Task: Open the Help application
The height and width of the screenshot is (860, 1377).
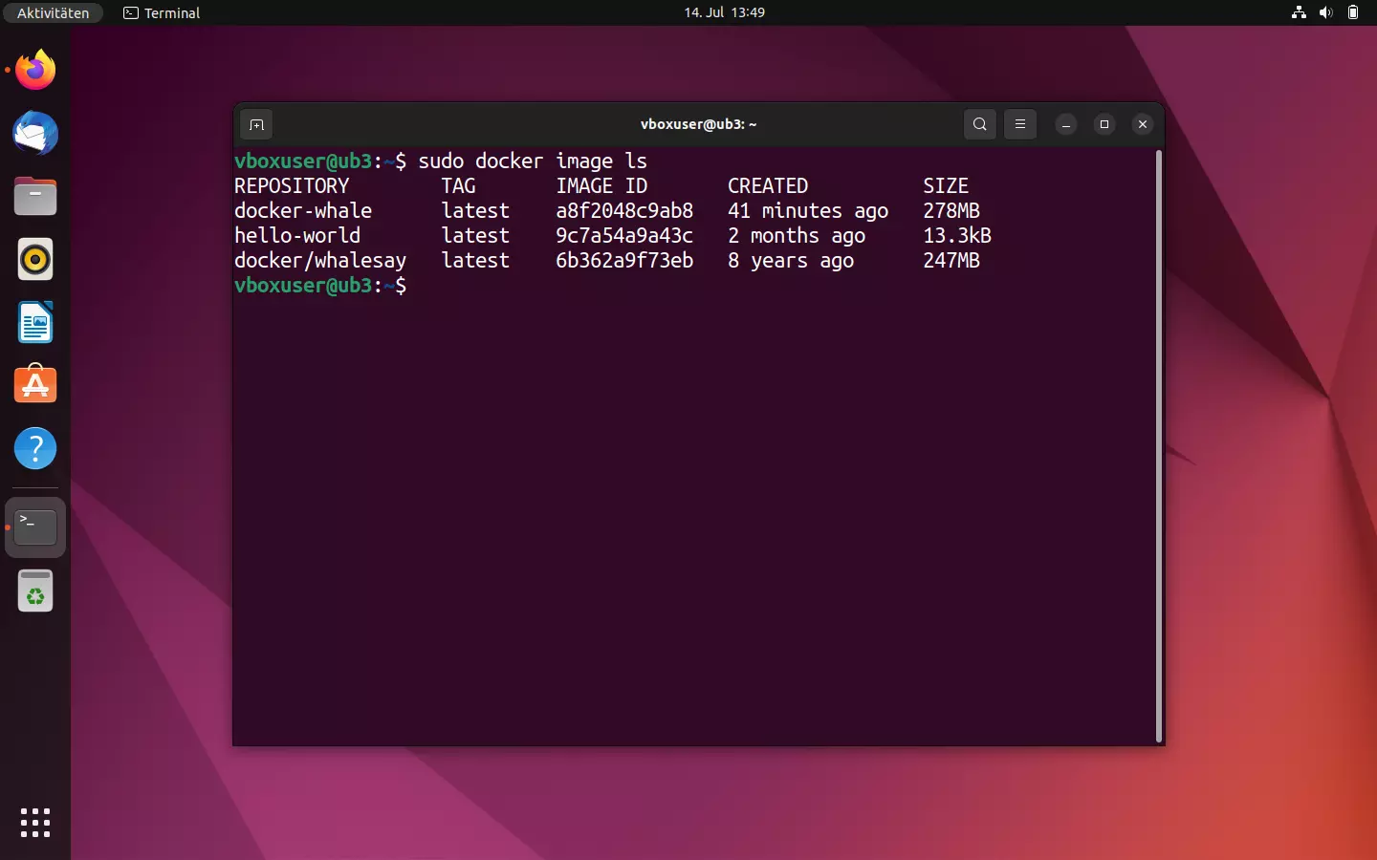Action: click(34, 448)
